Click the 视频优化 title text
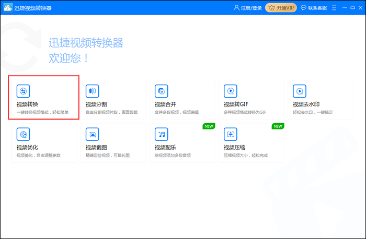366x239 pixels. point(27,147)
